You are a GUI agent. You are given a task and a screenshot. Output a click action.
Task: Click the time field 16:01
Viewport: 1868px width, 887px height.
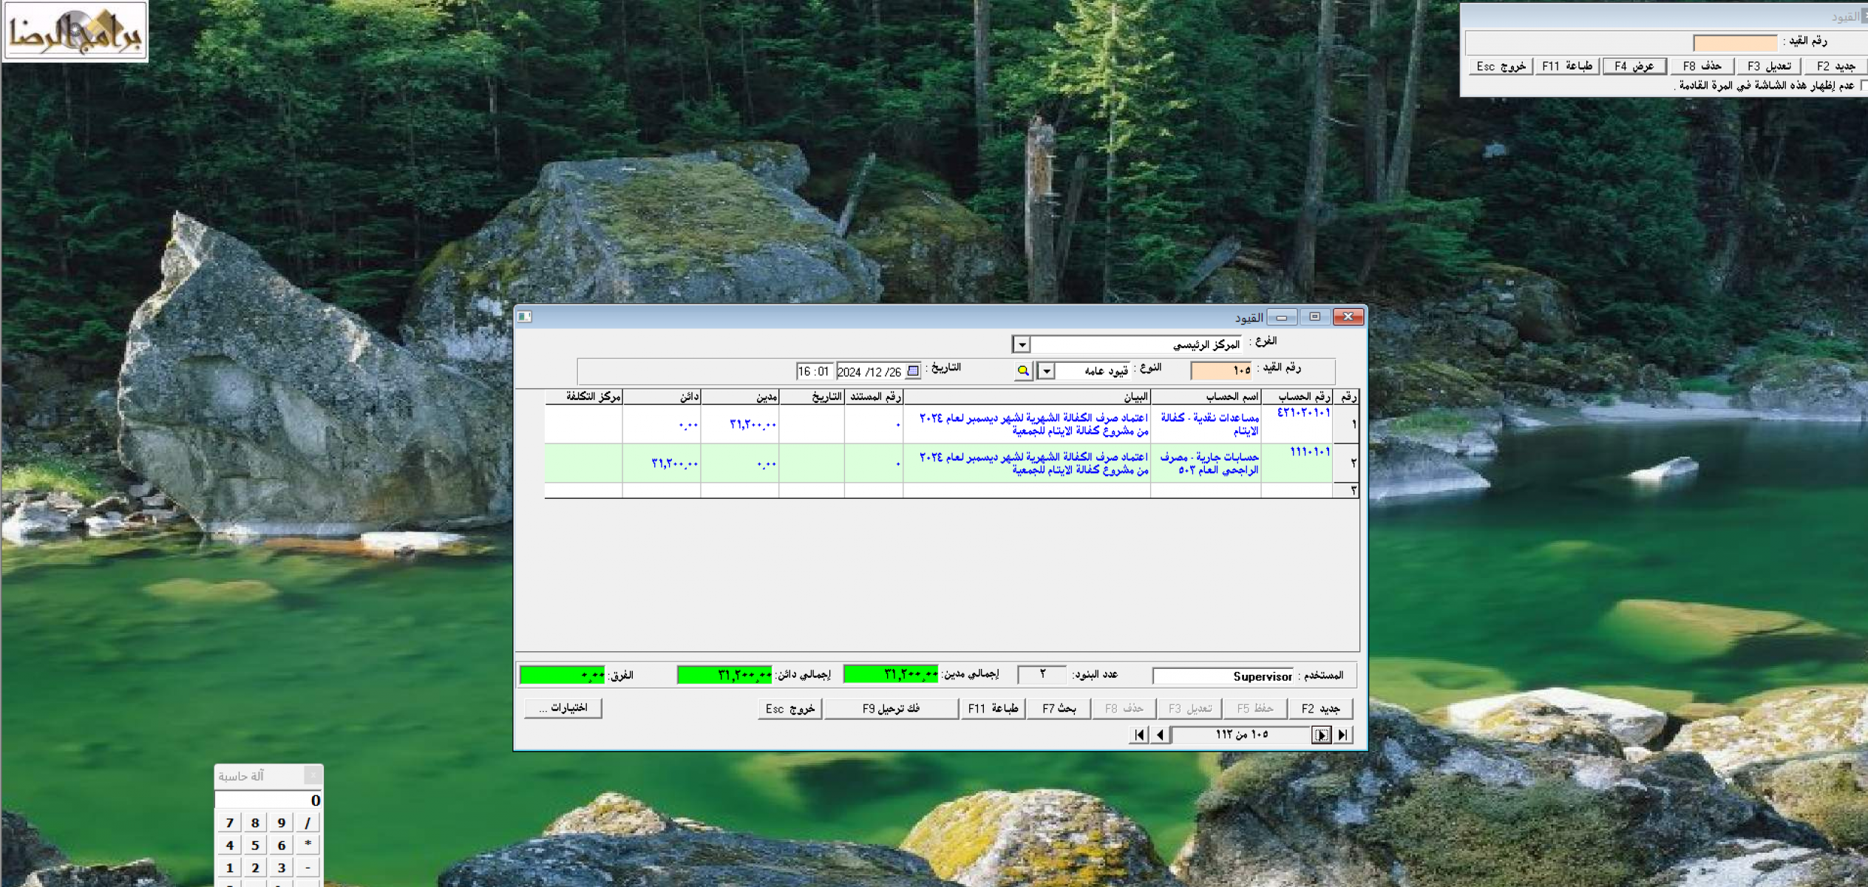pos(815,371)
